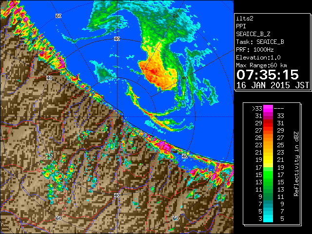The height and width of the screenshot is (234, 312).
Task: Click the 07:35:15 timestamp
Action: 268,75
